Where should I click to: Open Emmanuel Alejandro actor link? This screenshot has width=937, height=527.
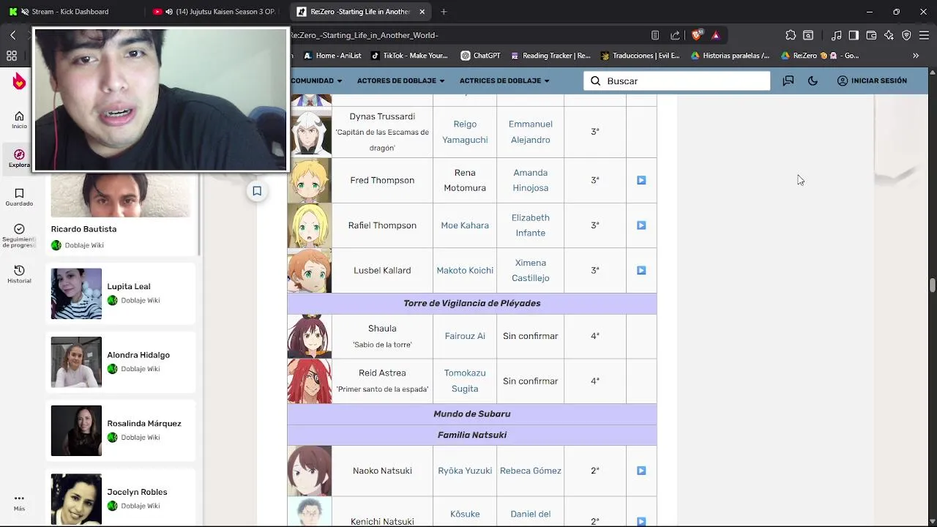point(530,132)
